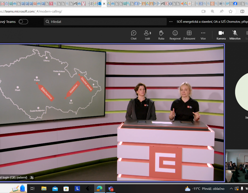The height and width of the screenshot is (193, 248).
Task: Click the SOŠ energetická a stavební organization name
Action: (x=212, y=22)
